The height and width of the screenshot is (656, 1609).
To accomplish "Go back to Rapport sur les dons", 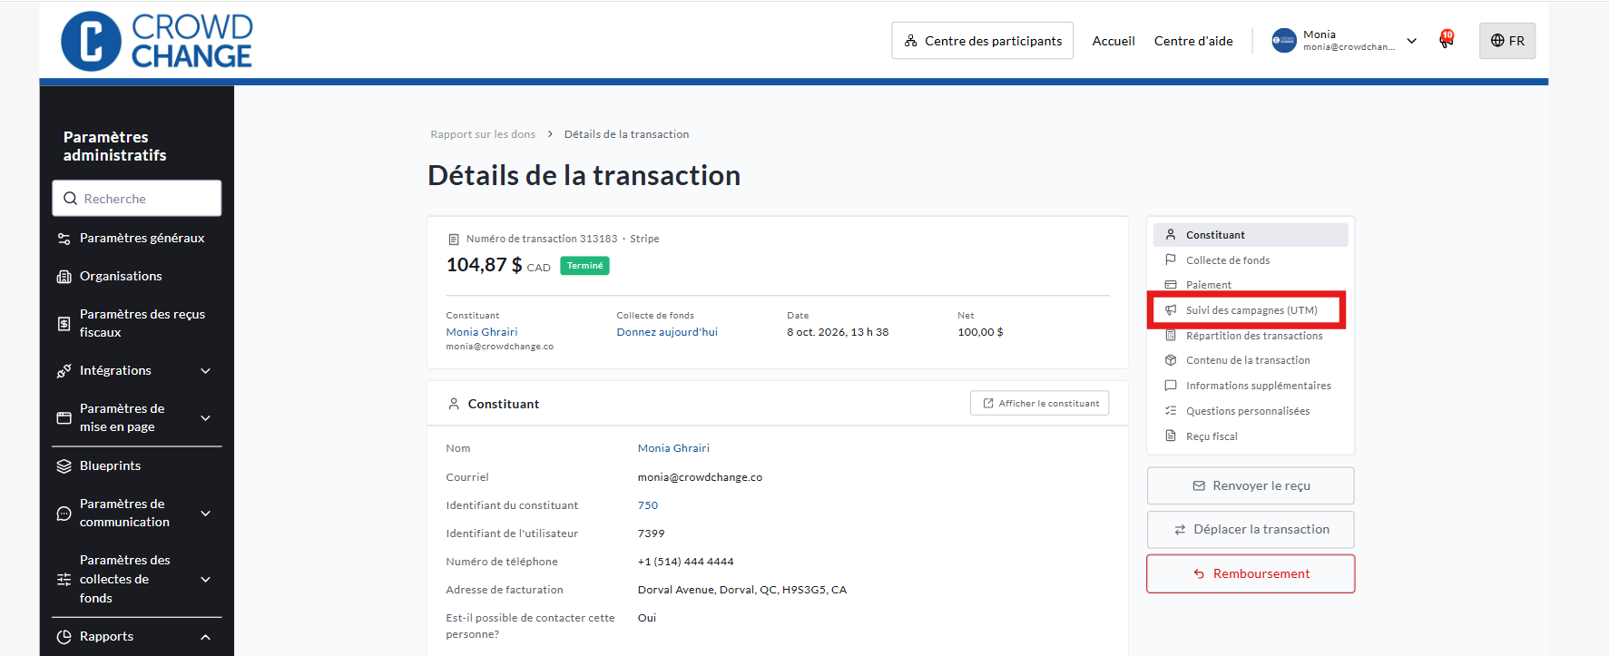I will [483, 134].
